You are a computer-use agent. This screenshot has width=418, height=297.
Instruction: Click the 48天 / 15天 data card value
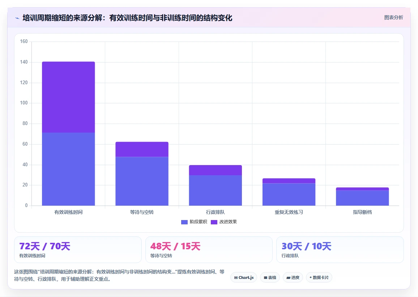175,246
